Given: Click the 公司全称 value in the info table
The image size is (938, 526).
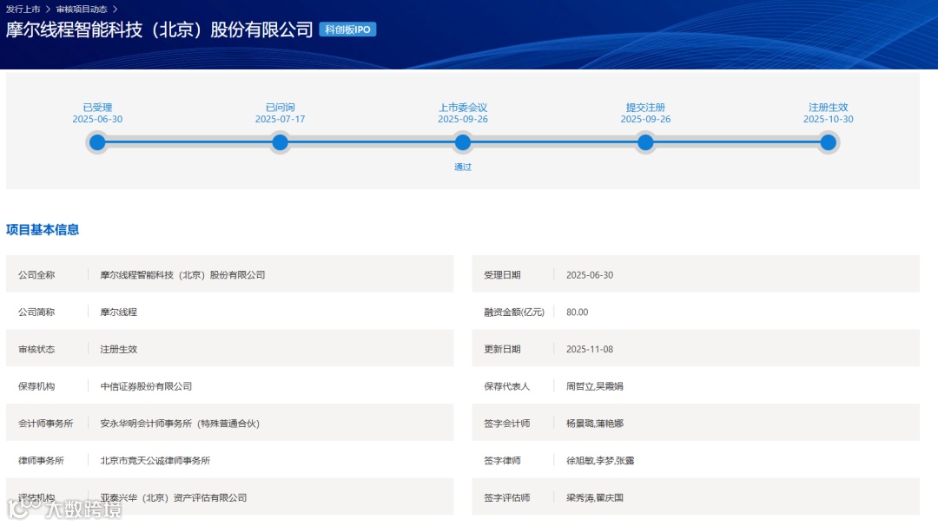Looking at the screenshot, I should [182, 275].
